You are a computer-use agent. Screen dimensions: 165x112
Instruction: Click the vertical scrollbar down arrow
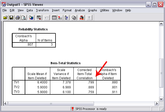[161, 99]
